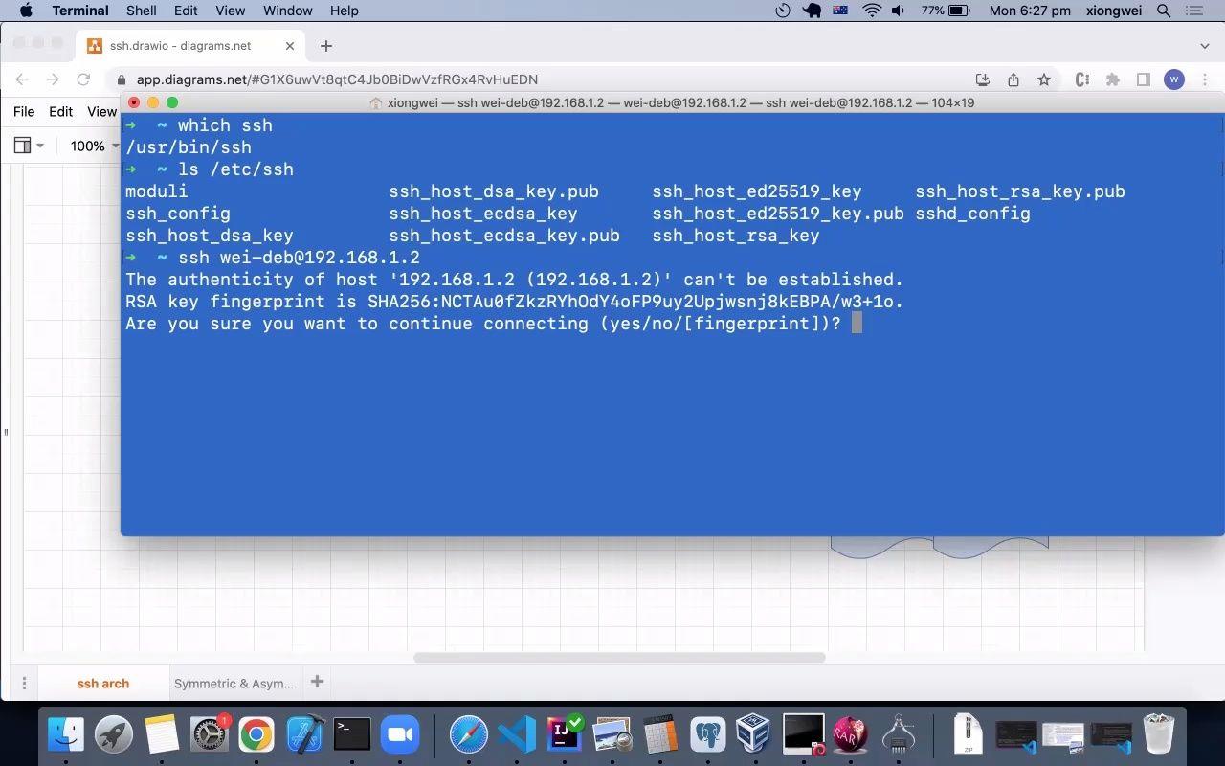The height and width of the screenshot is (766, 1225).
Task: Open Spotlight search
Action: tap(1164, 11)
